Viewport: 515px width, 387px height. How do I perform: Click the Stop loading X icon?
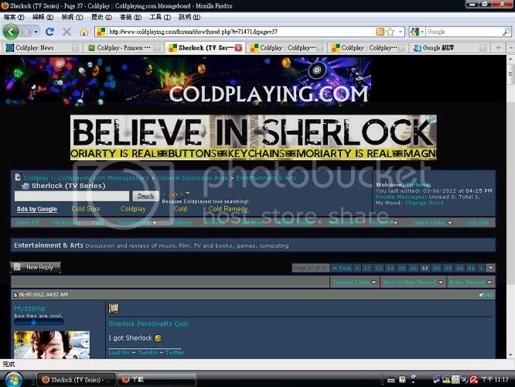(67, 32)
